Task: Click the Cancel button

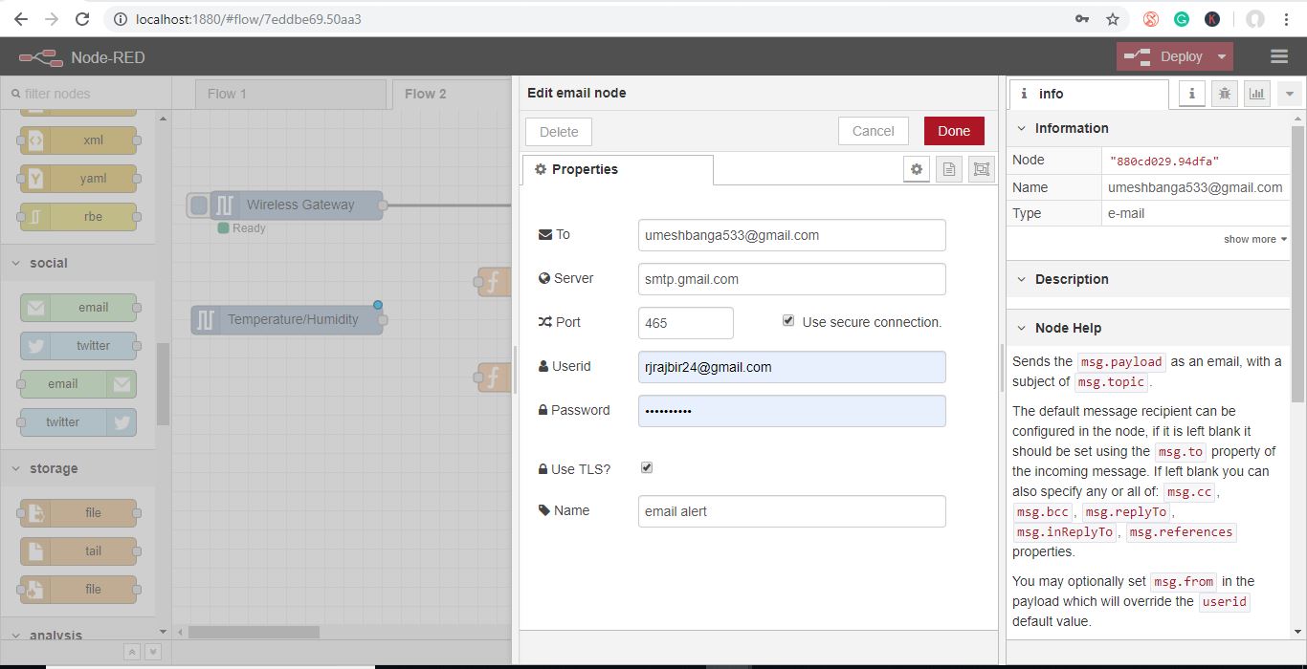Action: (x=873, y=131)
